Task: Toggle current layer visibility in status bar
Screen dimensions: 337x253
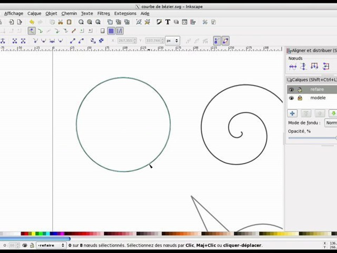Action: [25, 245]
